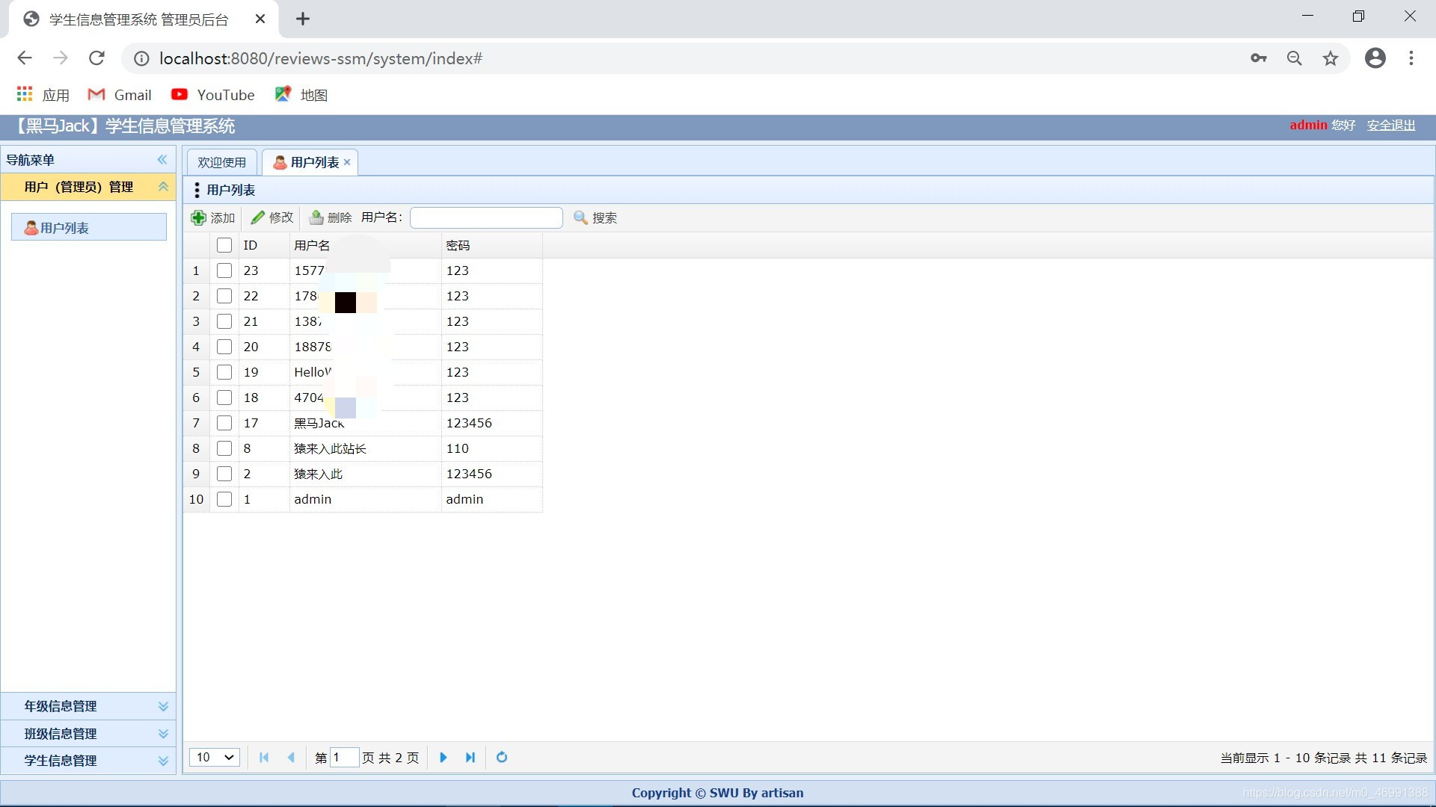Toggle checkbox for row 7 黑马Jack
The width and height of the screenshot is (1436, 807).
[x=224, y=423]
